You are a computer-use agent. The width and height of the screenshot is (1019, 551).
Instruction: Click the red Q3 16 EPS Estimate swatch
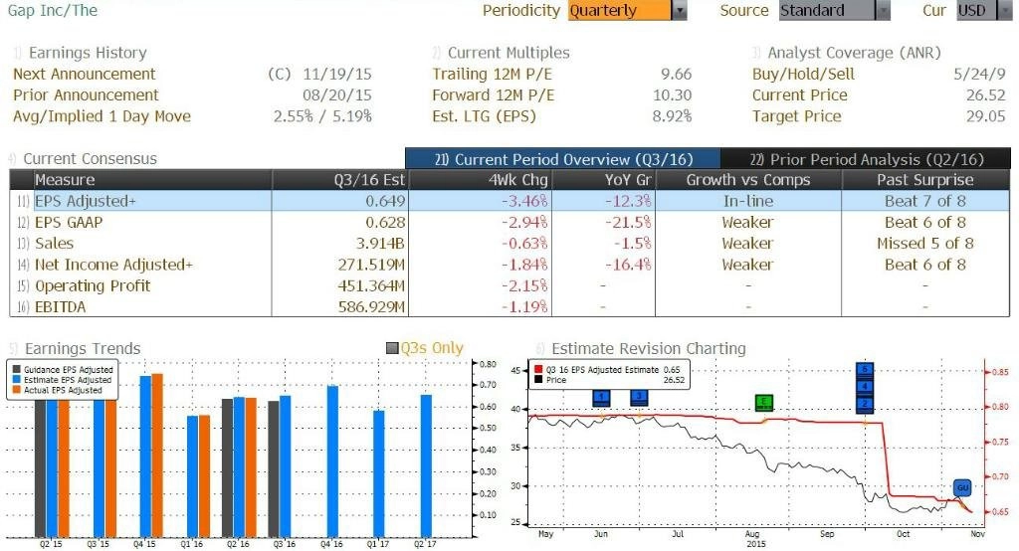(x=538, y=370)
